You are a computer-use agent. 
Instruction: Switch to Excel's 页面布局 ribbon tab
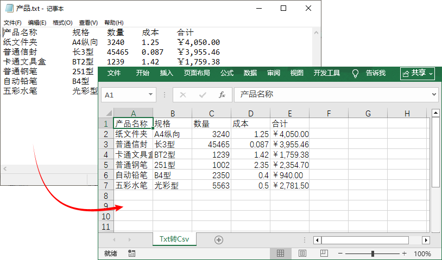(197, 73)
